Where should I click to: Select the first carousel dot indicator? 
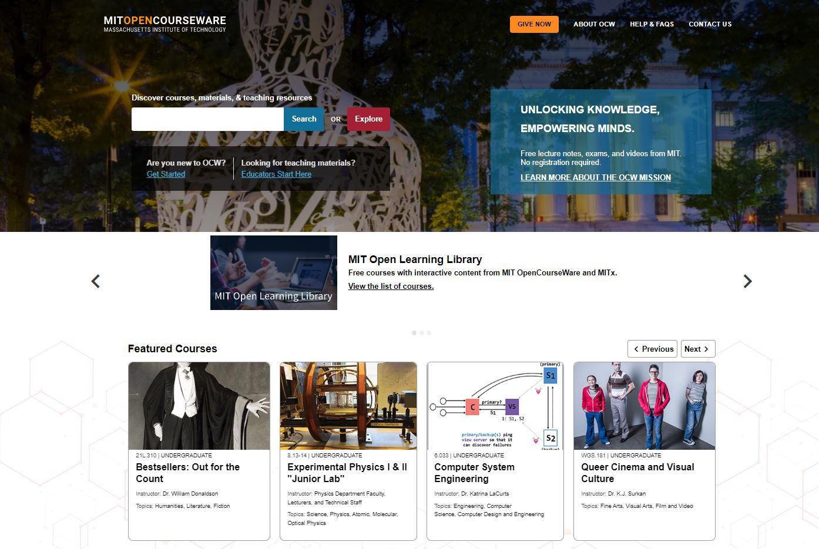click(414, 333)
